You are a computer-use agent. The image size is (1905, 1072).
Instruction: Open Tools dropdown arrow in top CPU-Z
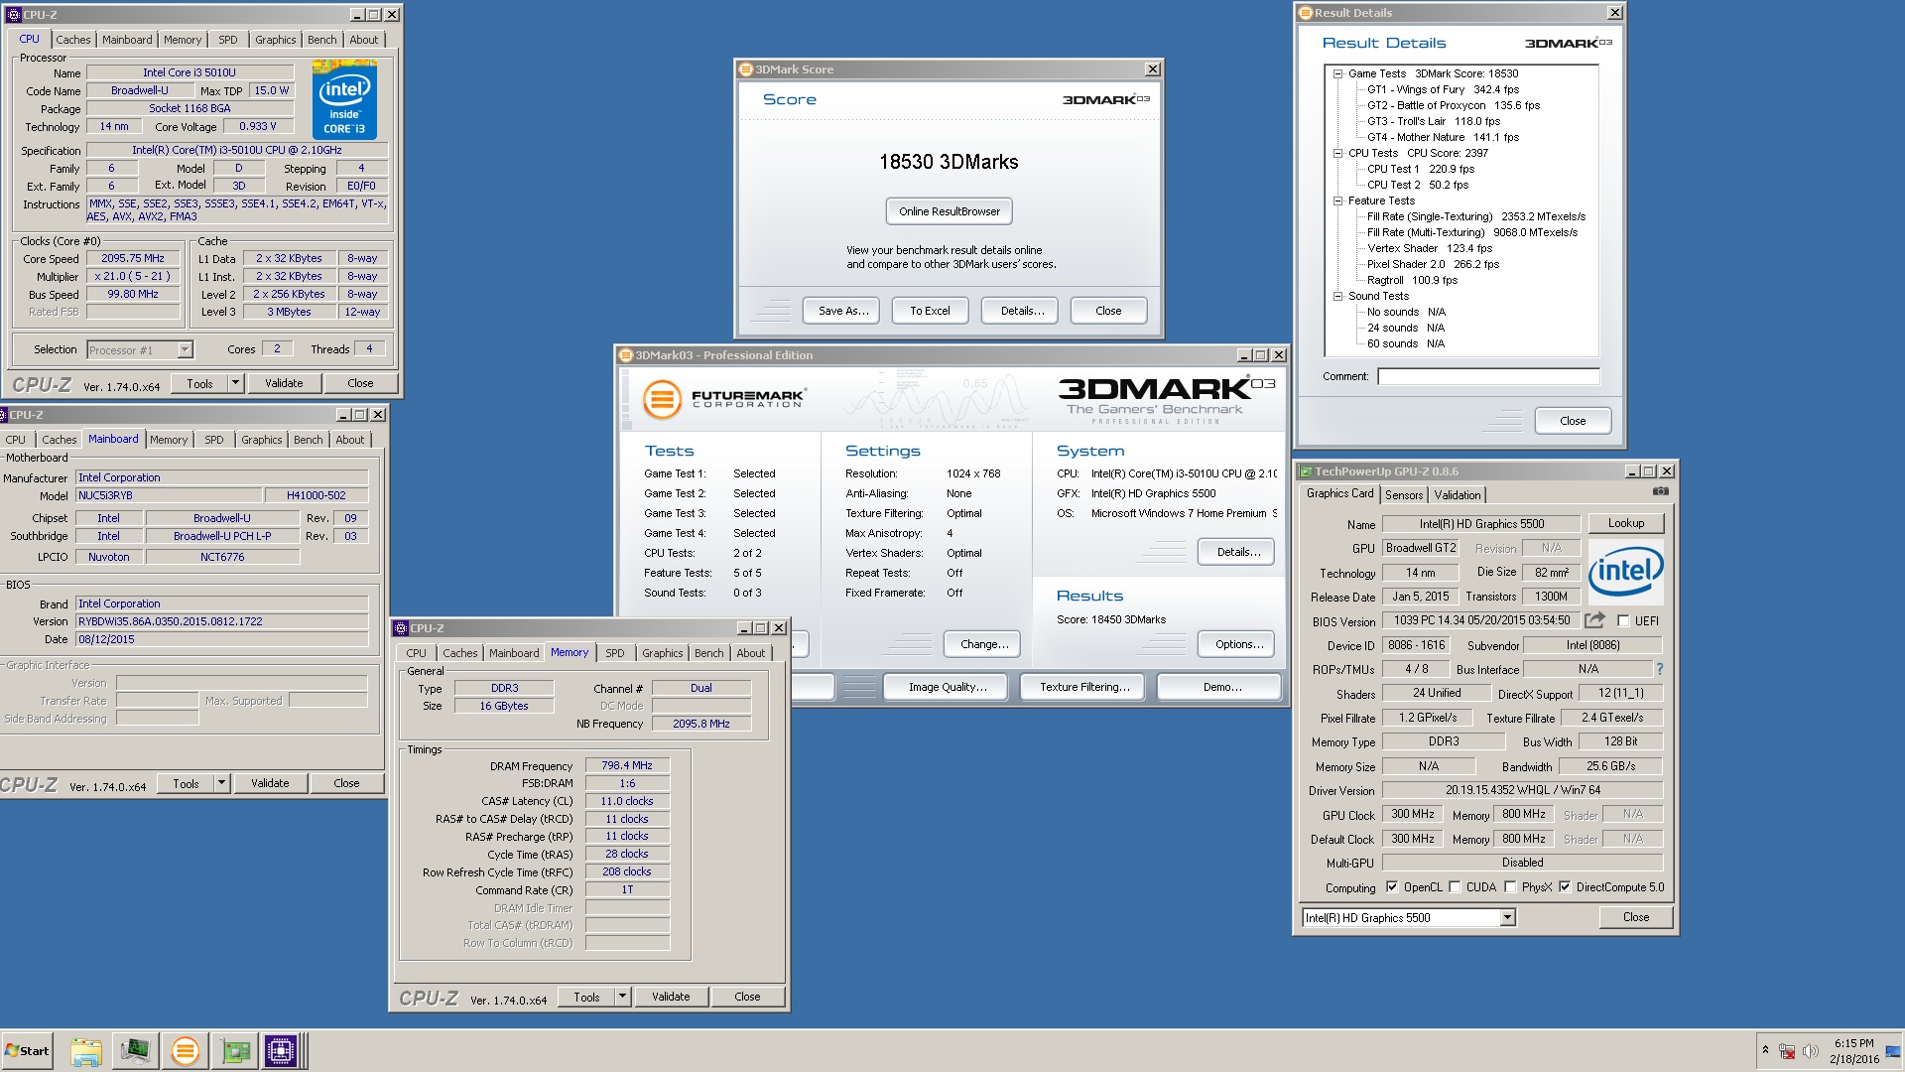[x=235, y=383]
